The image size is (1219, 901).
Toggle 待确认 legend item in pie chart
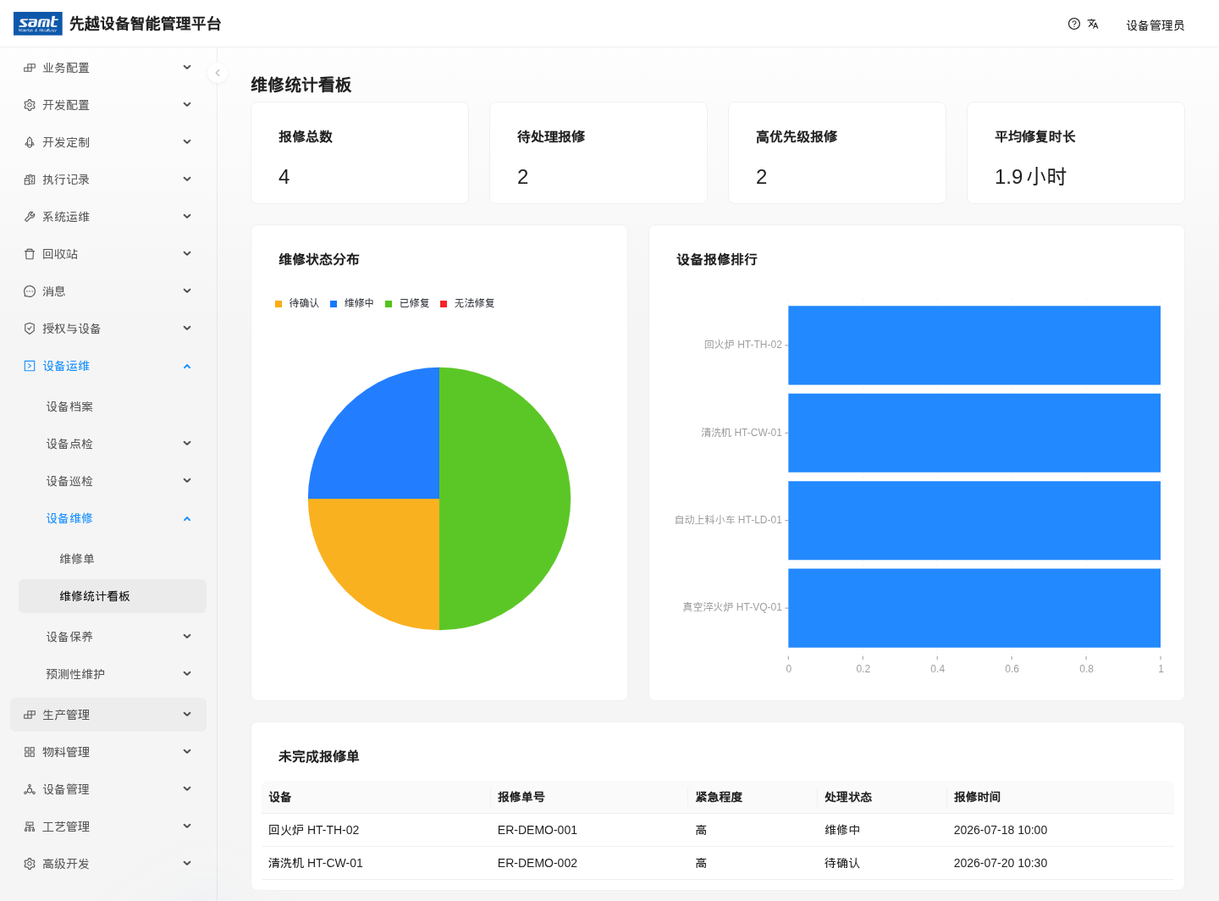(297, 303)
